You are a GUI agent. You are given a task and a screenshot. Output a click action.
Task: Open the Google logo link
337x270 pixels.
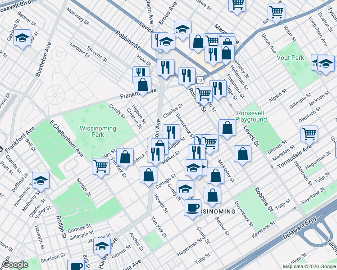(15, 265)
